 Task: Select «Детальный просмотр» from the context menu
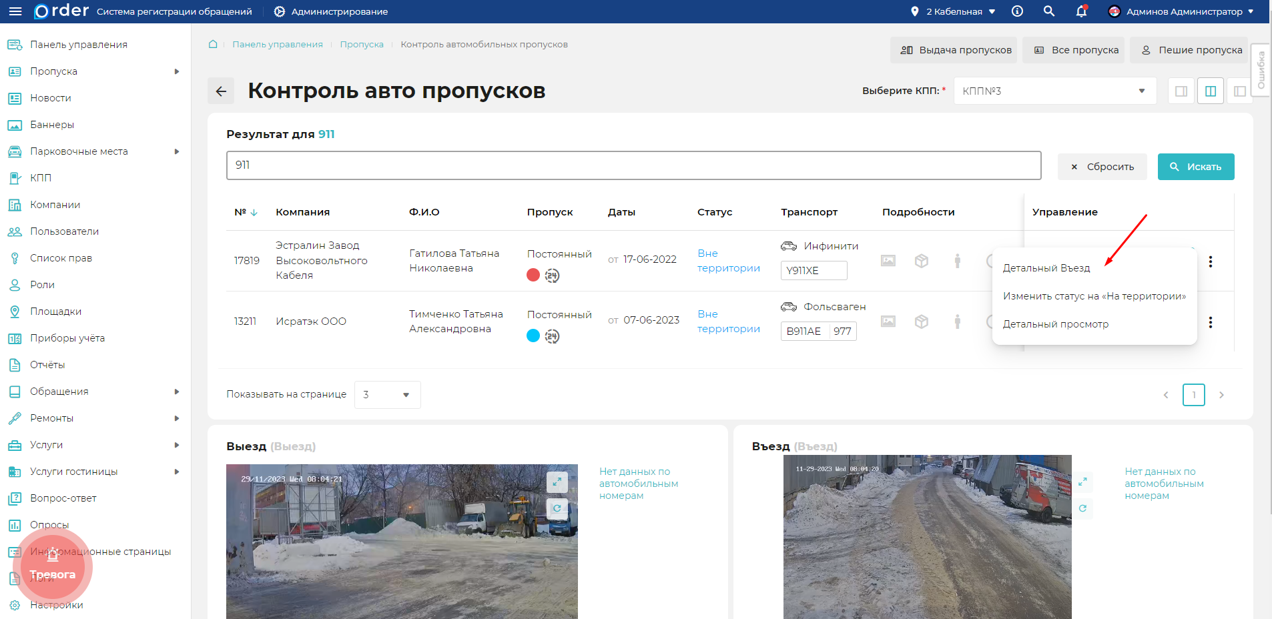pyautogui.click(x=1055, y=324)
